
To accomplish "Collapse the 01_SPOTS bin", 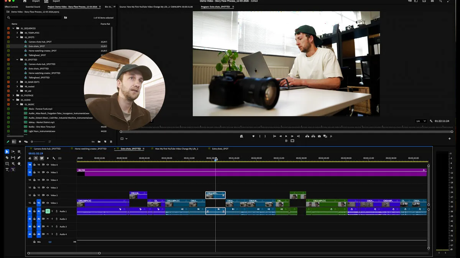I will point(17,37).
